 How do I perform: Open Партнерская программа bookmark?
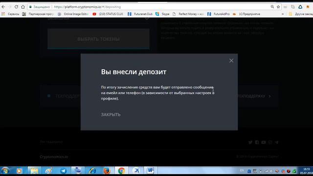[38, 14]
